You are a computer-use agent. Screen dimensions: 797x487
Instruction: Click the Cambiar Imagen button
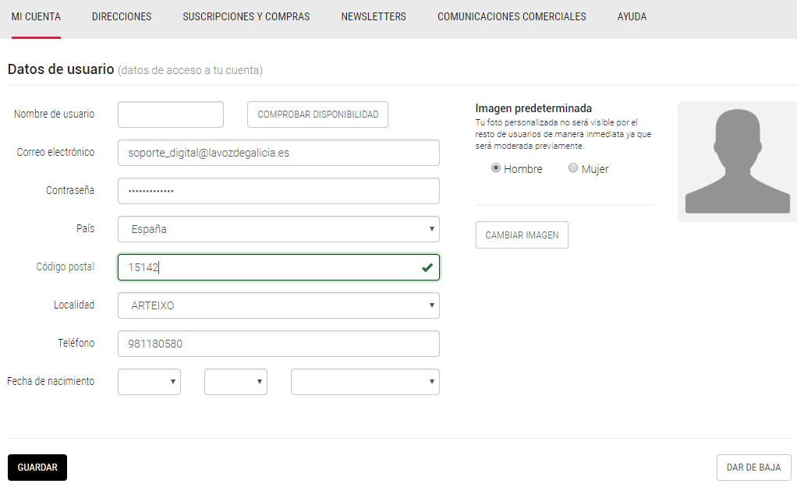pos(522,235)
